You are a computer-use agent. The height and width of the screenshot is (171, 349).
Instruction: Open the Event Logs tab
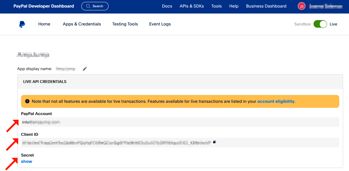[160, 24]
